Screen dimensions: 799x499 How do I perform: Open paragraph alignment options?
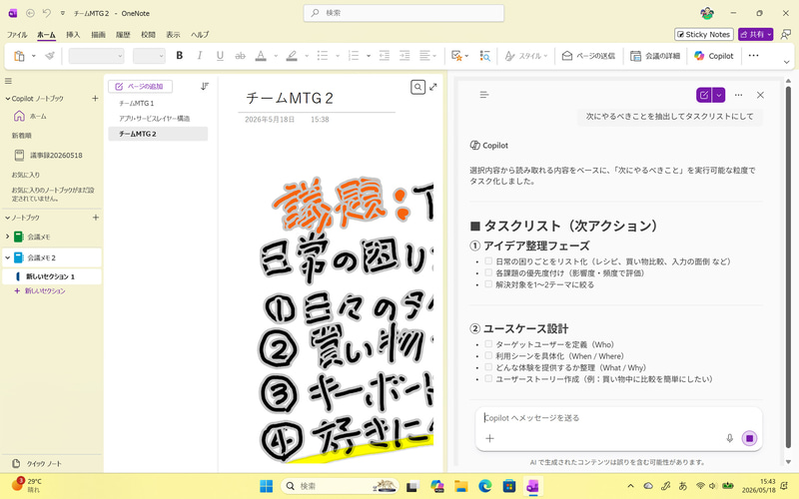tap(427, 56)
